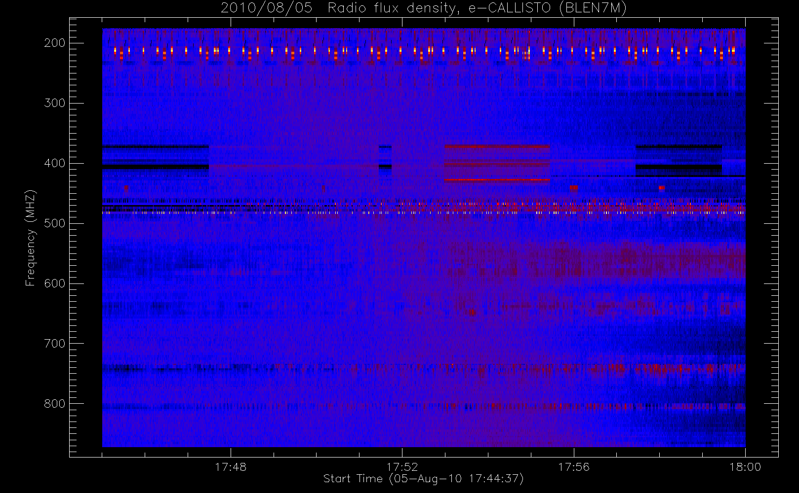Select the 400 frequency tick label
Screen dimensions: 799x493
[x=55, y=163]
